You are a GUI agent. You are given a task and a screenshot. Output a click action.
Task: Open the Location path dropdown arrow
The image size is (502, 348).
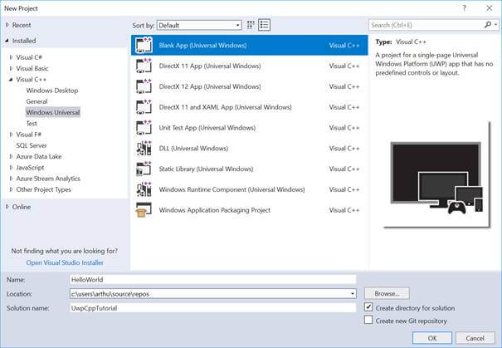(x=352, y=293)
